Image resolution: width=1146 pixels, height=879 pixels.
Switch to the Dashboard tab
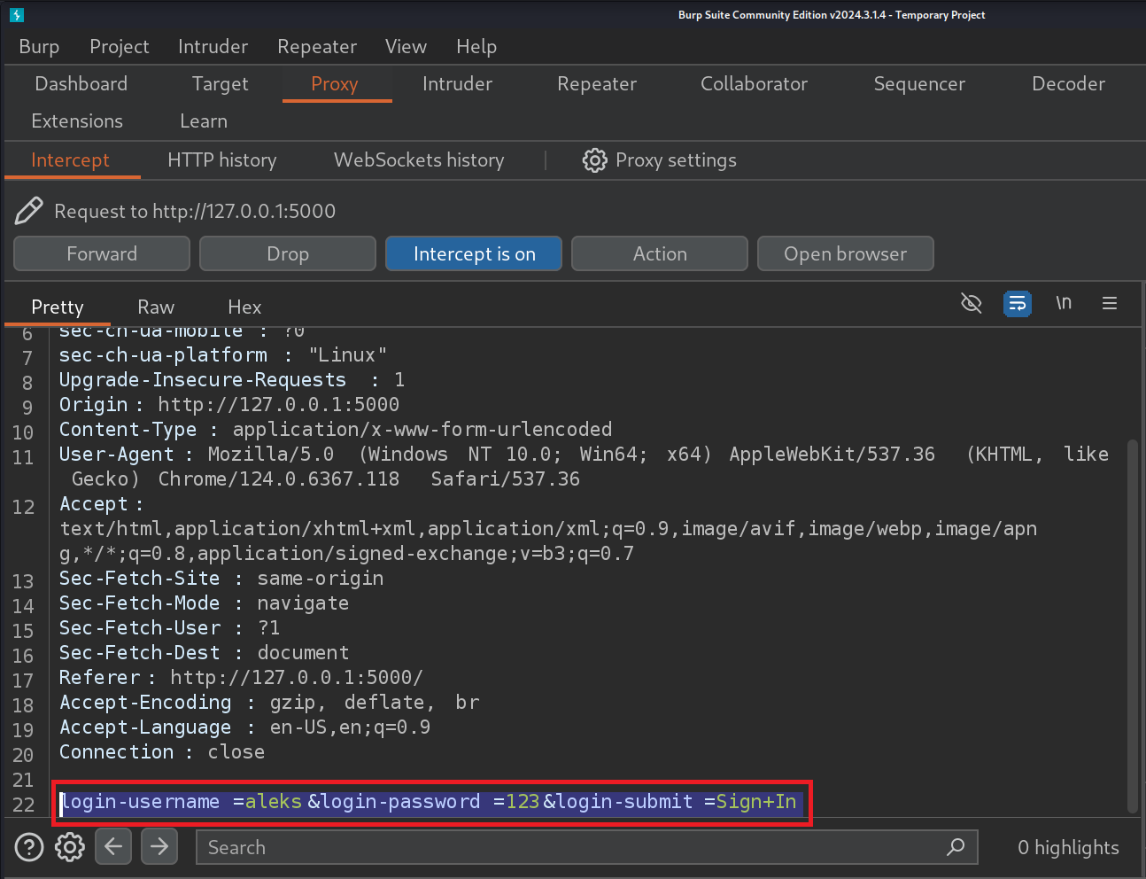pos(81,83)
